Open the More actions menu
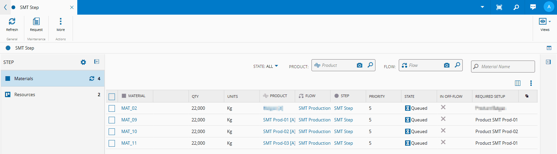Viewport: 557px width, 154px height. tap(61, 22)
